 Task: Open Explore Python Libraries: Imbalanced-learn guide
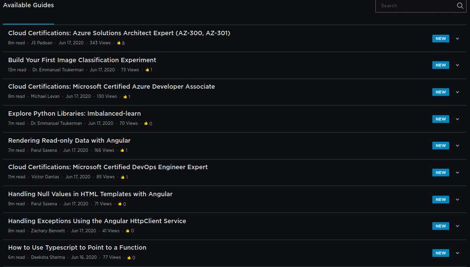(x=74, y=114)
